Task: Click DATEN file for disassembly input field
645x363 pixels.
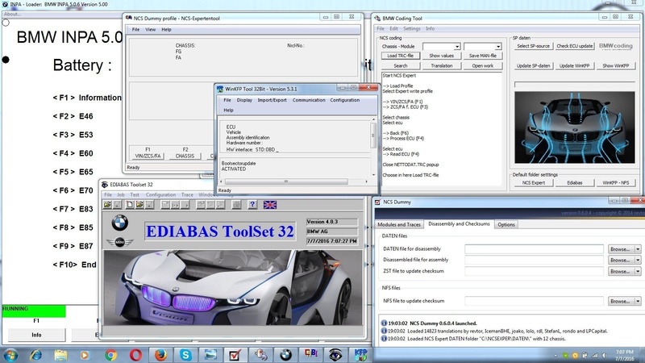Action: 534,249
